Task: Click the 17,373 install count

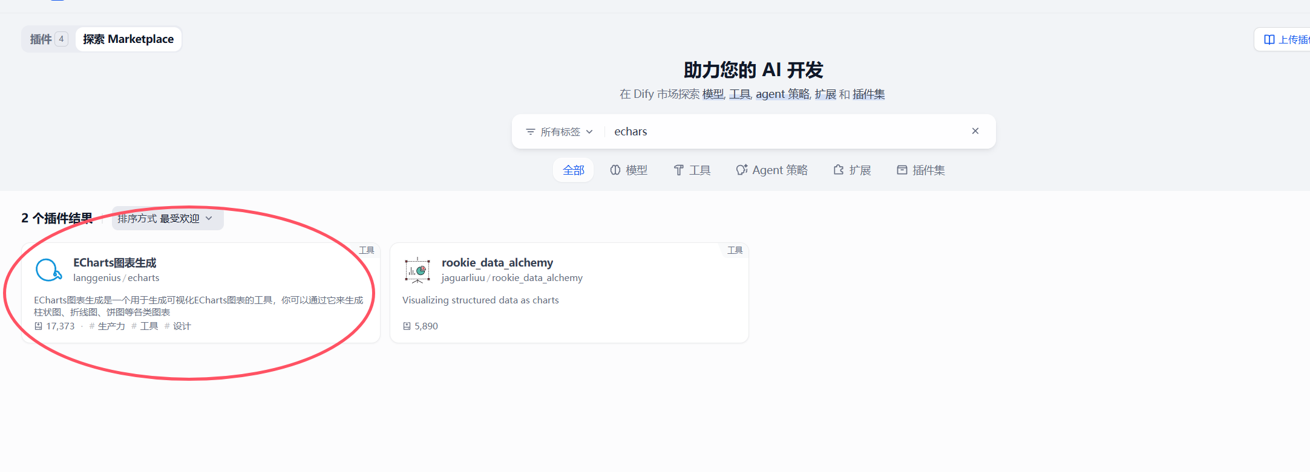Action: 61,326
